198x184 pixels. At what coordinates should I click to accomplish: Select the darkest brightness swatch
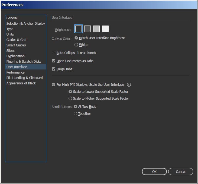click(x=79, y=29)
